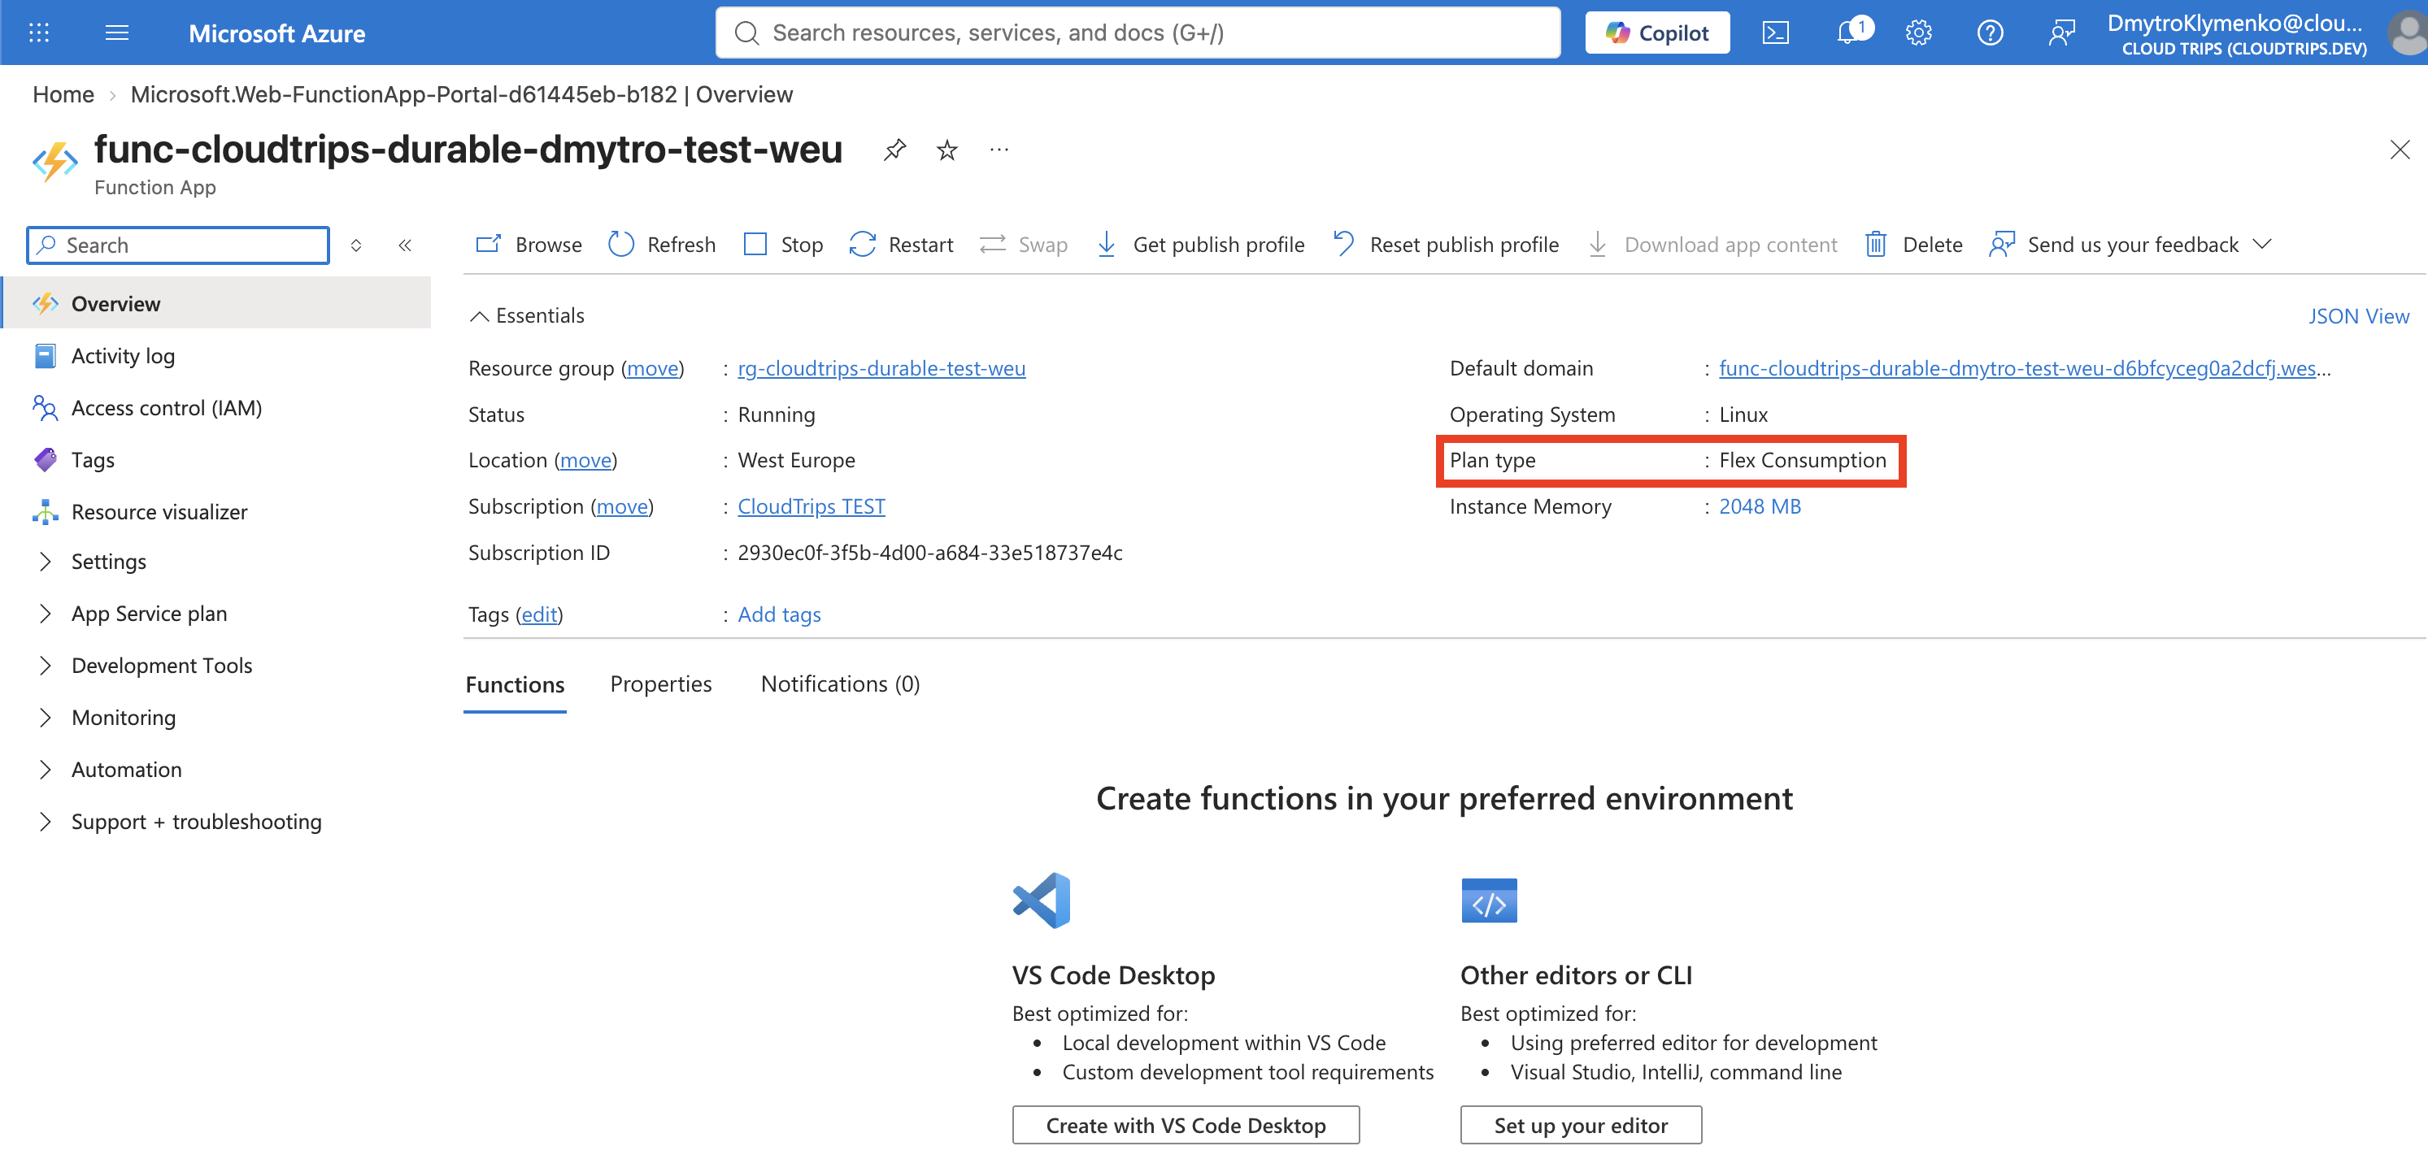This screenshot has width=2428, height=1159.
Task: Open the account avatar menu
Action: coord(2407,33)
